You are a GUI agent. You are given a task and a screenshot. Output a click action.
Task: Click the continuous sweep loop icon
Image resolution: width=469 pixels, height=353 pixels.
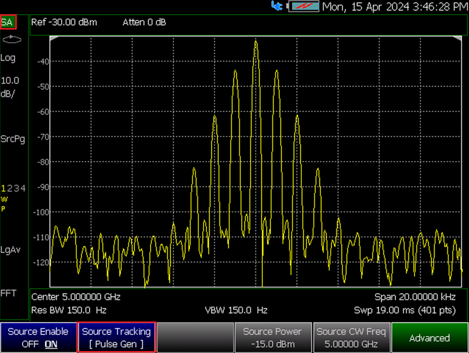coord(12,39)
